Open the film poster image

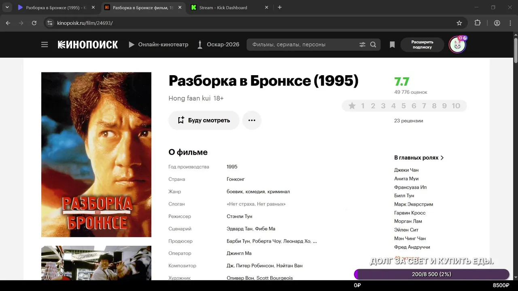click(x=96, y=154)
